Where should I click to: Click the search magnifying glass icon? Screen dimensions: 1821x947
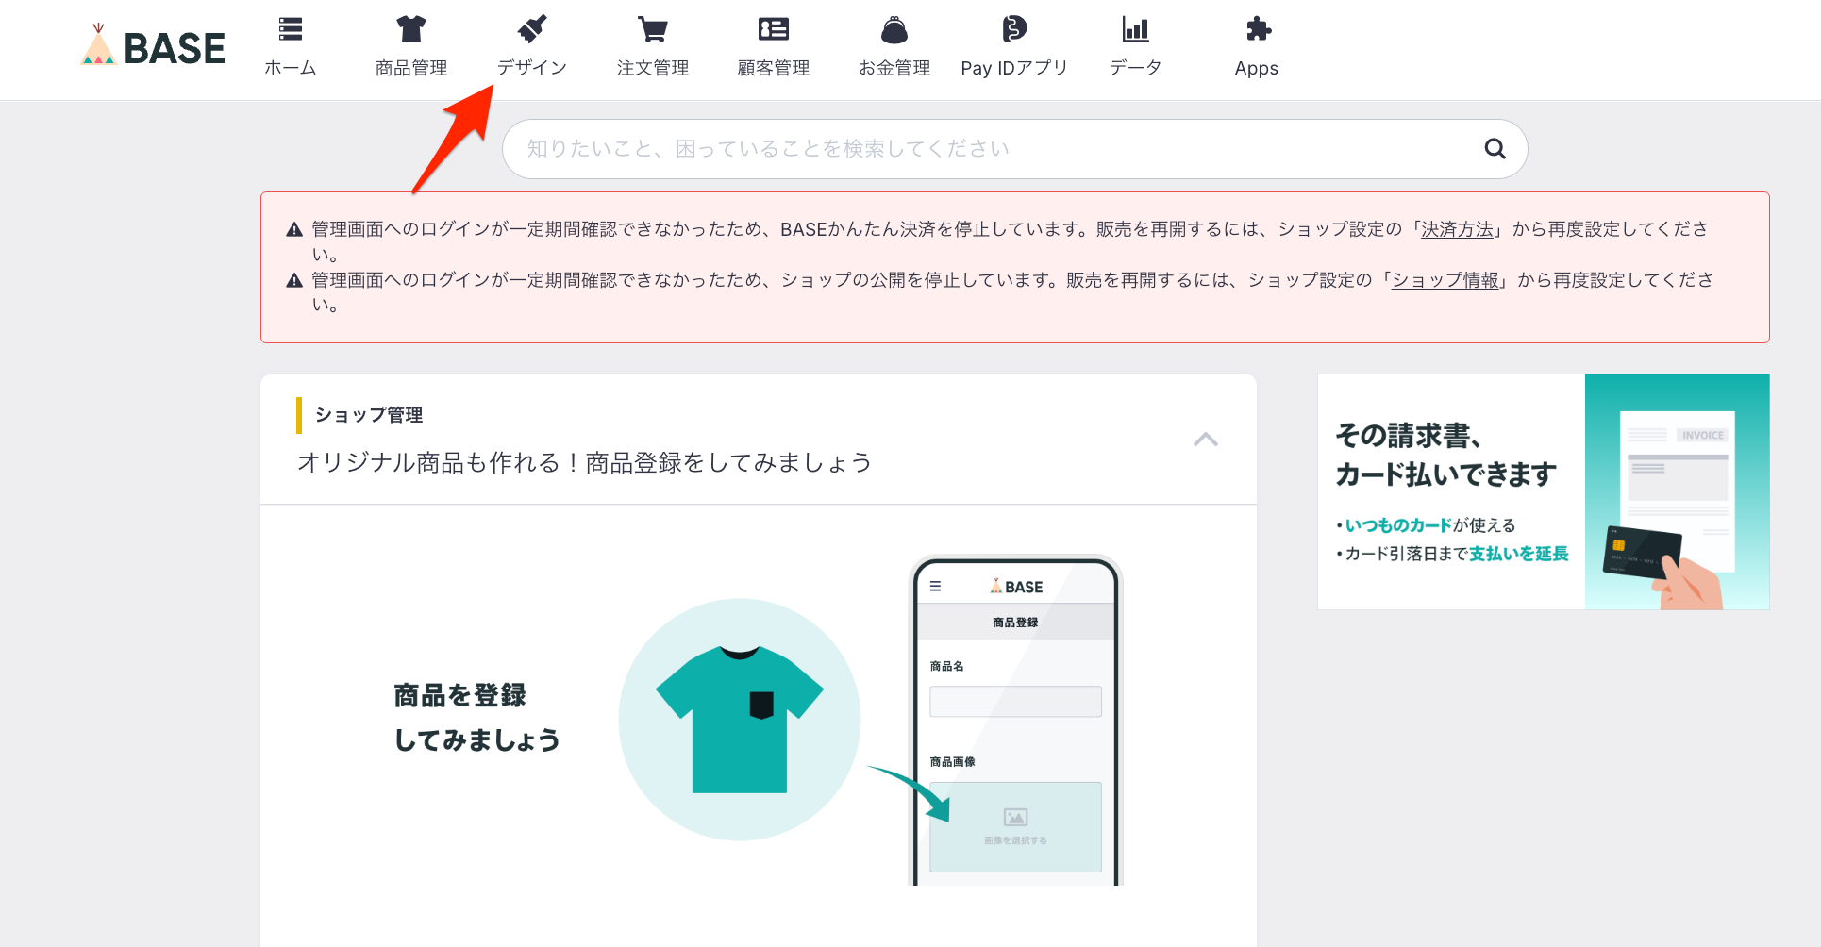1495,148
